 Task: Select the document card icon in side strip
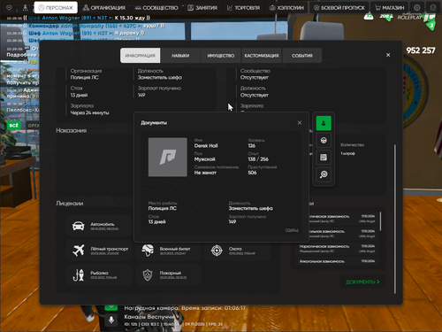tap(324, 158)
